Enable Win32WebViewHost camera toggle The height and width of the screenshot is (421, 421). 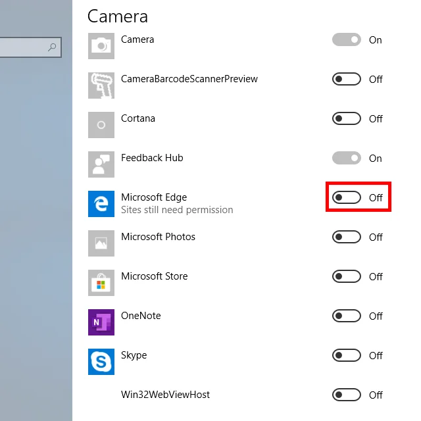coord(347,395)
